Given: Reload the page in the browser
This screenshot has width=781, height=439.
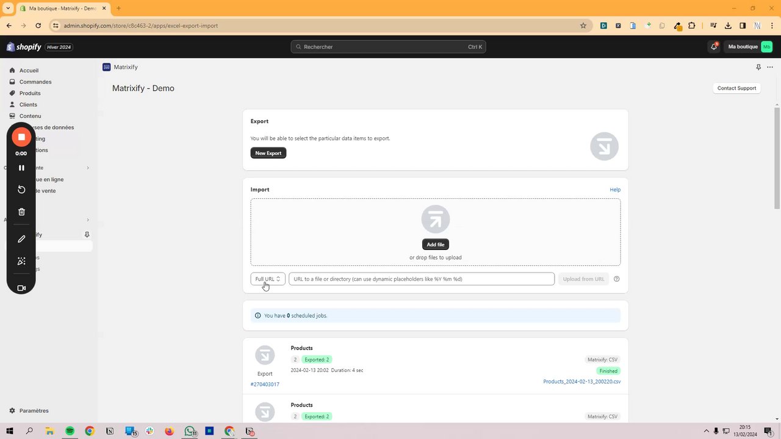Looking at the screenshot, I should pos(38,26).
